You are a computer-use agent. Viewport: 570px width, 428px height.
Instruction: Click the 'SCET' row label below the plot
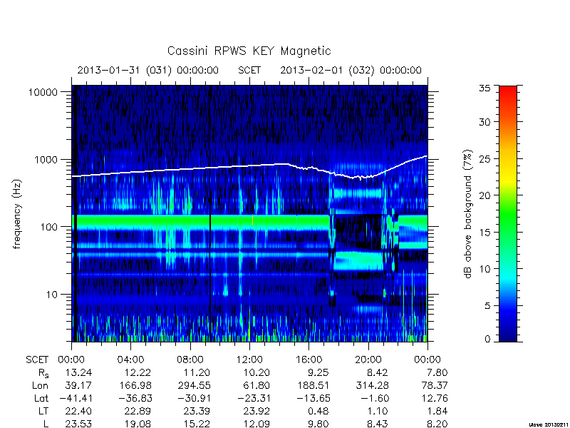coord(37,360)
